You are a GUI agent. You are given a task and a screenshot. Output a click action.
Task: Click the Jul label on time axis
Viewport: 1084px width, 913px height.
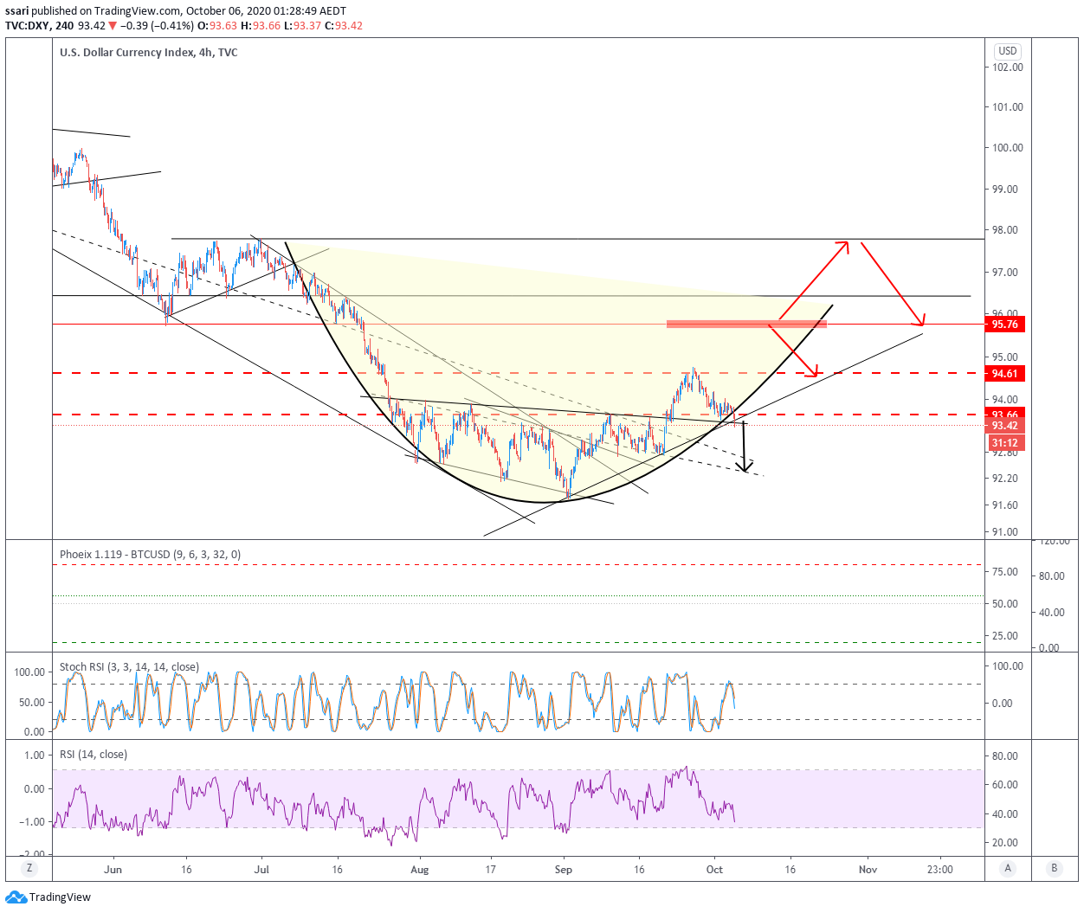click(261, 870)
